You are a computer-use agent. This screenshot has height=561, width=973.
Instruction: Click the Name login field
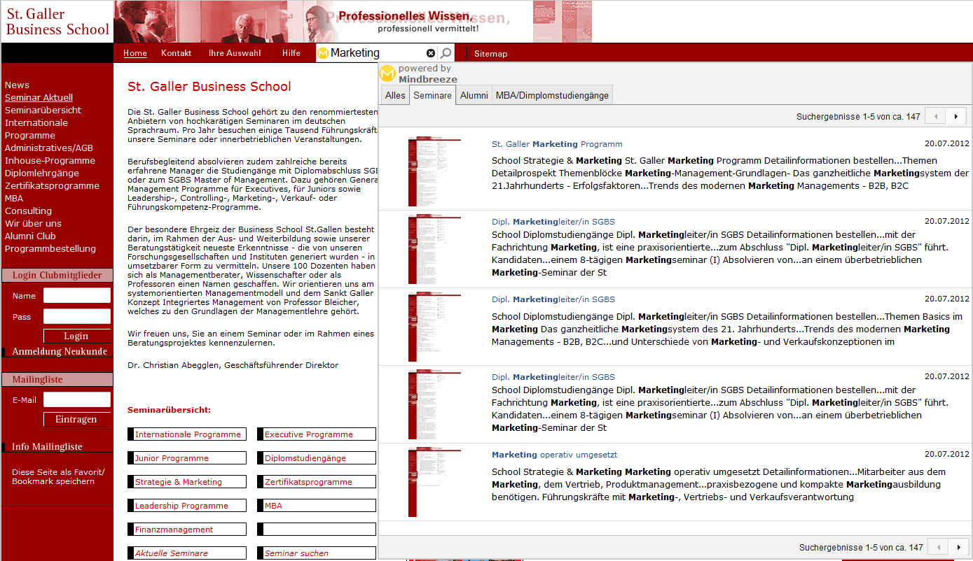77,295
